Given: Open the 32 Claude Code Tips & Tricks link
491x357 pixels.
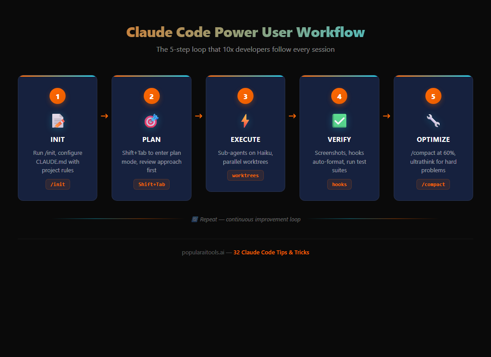Looking at the screenshot, I should point(271,252).
